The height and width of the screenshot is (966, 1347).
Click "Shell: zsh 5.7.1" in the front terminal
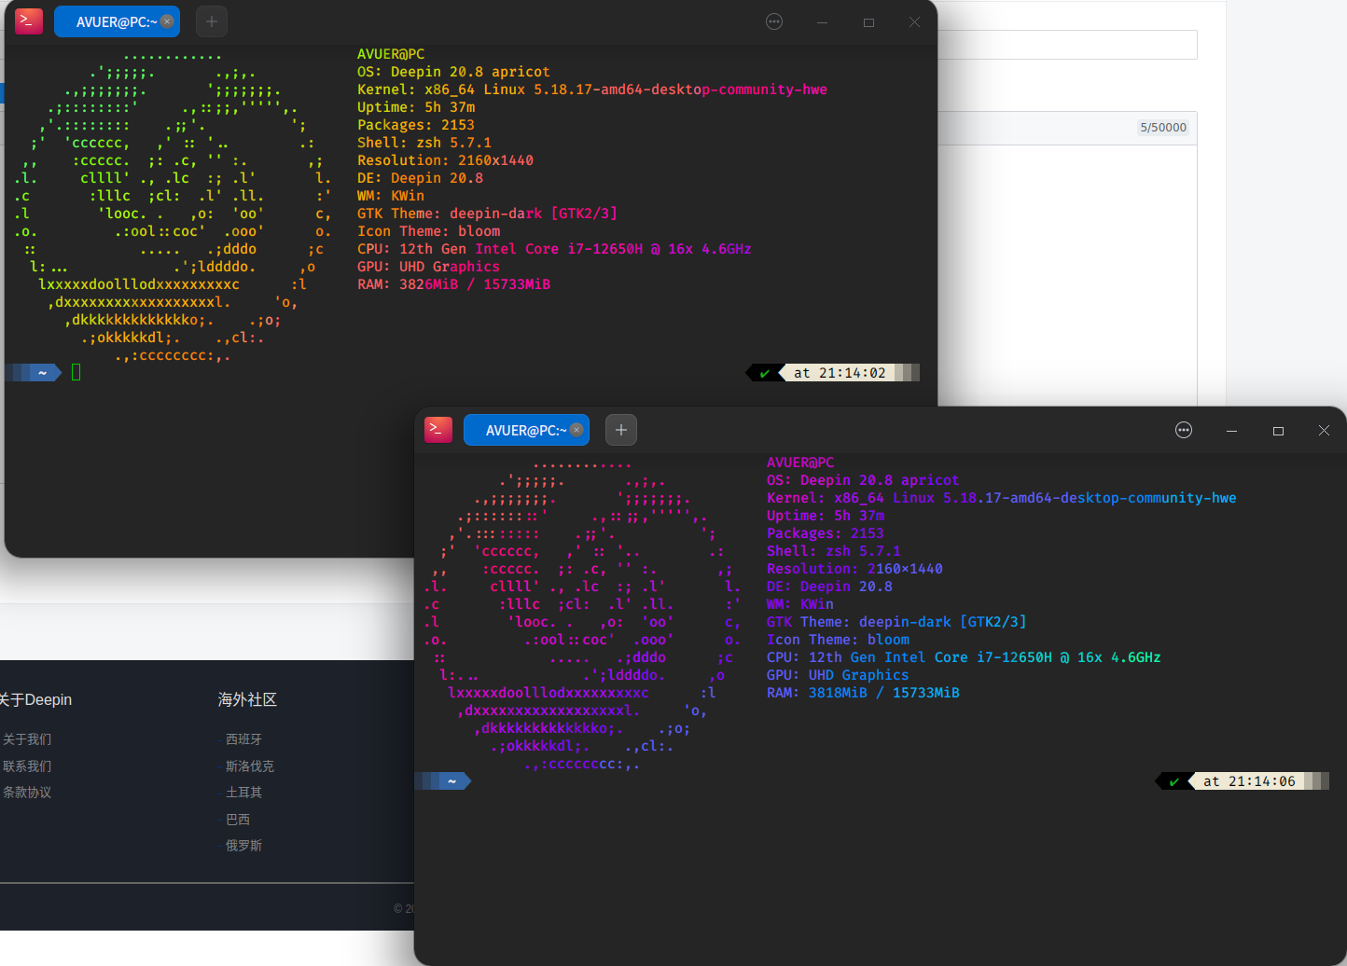point(834,551)
